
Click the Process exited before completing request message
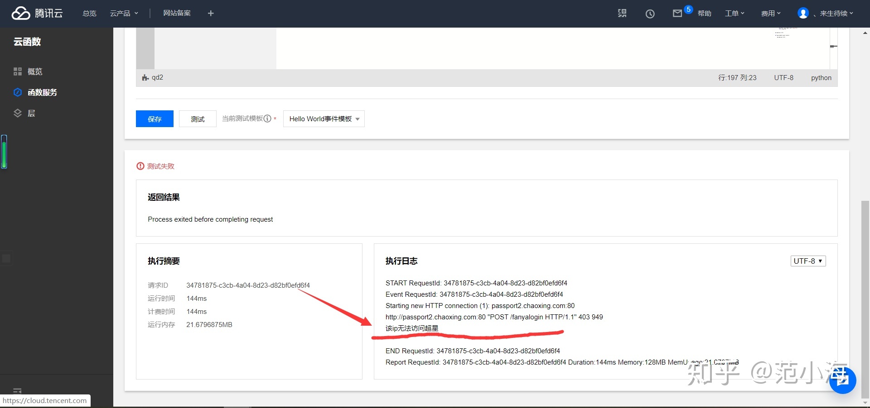coord(210,219)
